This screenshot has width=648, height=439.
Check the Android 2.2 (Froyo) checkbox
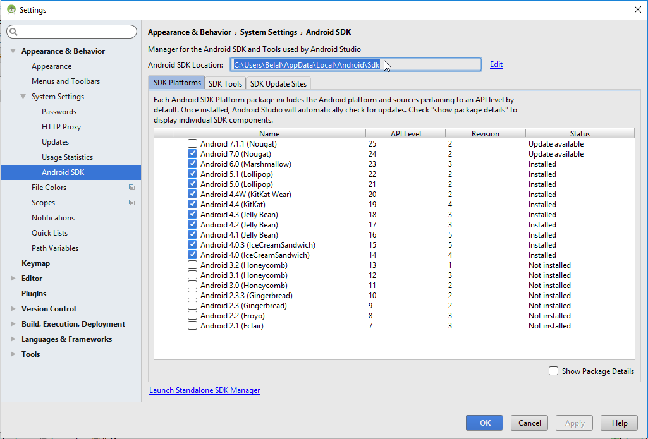coord(192,316)
